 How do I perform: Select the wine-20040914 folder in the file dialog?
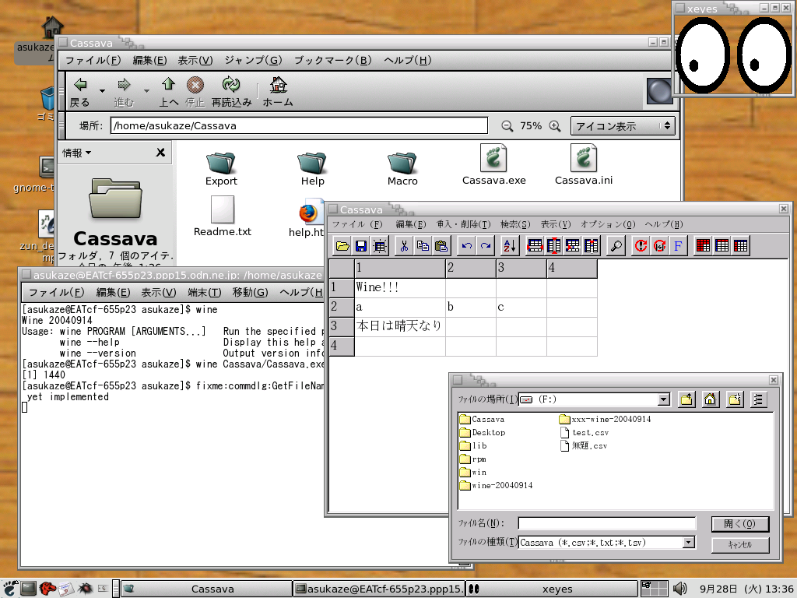pos(496,486)
